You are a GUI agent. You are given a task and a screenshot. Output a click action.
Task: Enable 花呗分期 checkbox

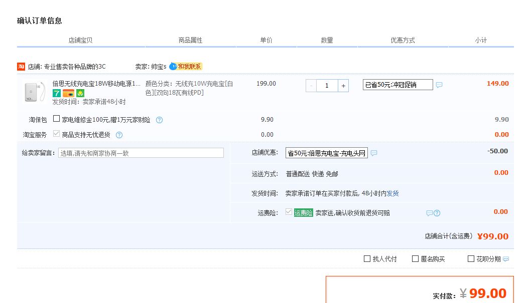click(471, 259)
